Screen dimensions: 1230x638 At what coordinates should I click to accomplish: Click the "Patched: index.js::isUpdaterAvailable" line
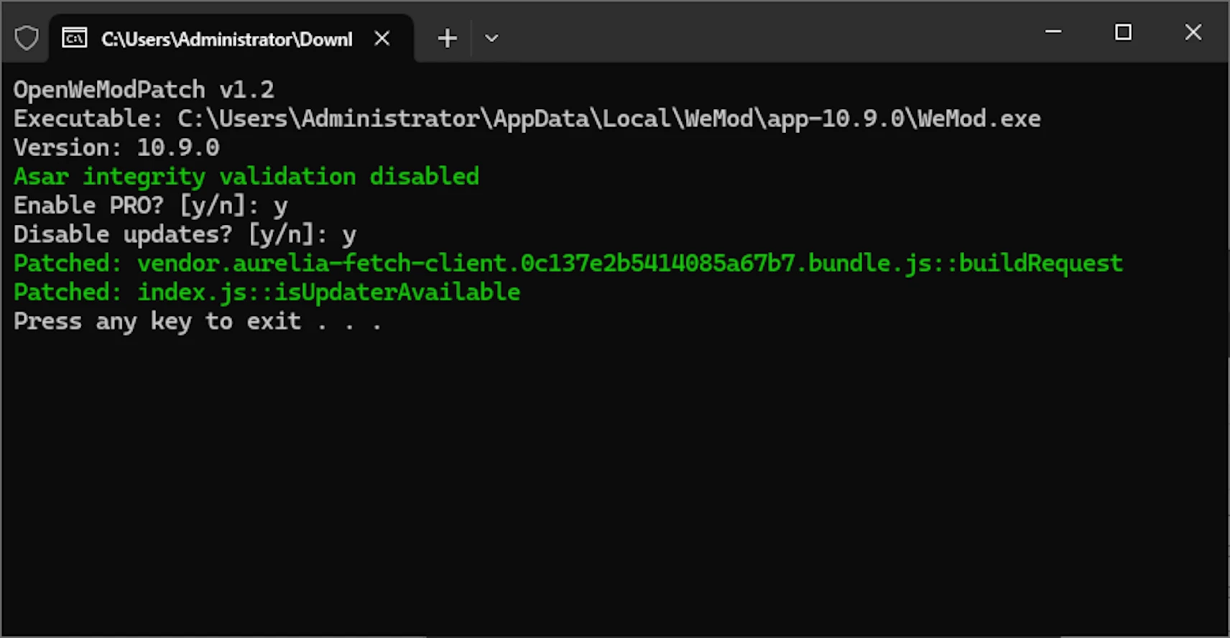267,292
